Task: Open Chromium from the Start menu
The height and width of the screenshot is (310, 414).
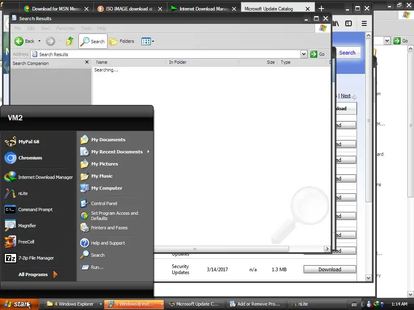Action: point(23,158)
